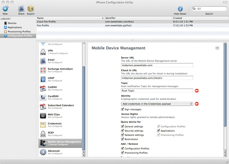Toggle the Security settings checkbox
229x164 pixels.
(x=122, y=131)
